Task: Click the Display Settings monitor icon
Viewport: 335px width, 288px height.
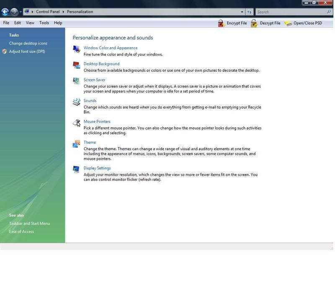Action: click(76, 169)
